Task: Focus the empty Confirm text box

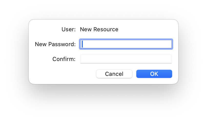Action: [x=126, y=59]
